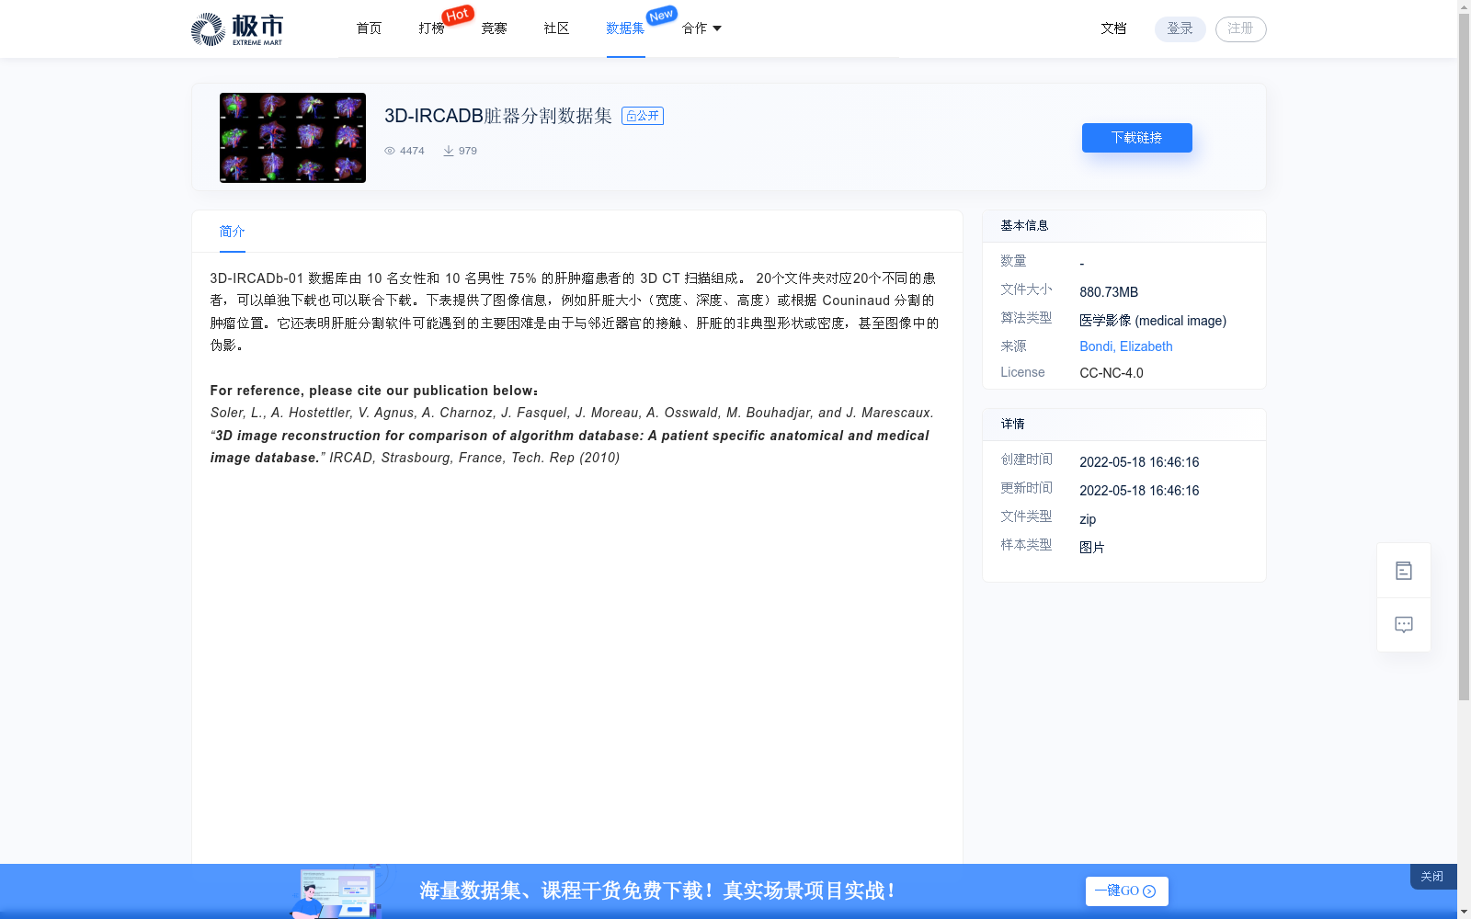This screenshot has height=919, width=1471.
Task: Click the download count 979
Action: (468, 151)
